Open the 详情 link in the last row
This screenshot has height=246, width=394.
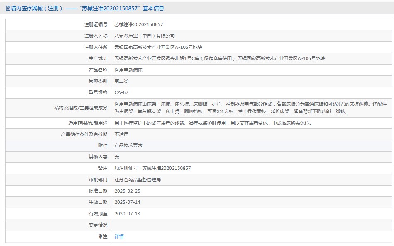(x=119, y=236)
